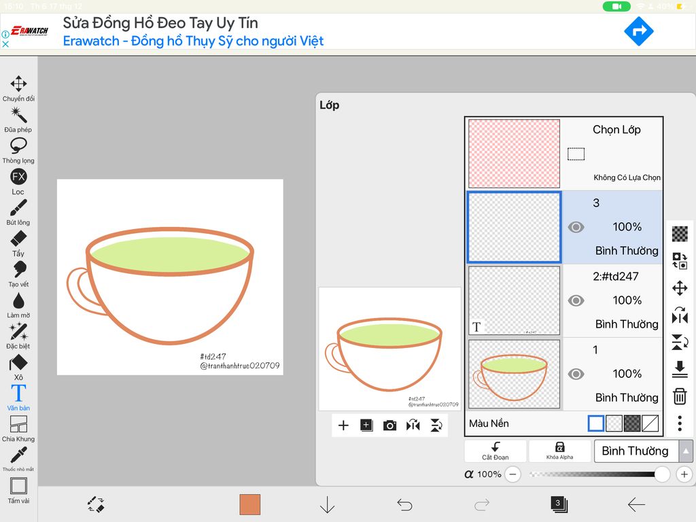This screenshot has height=522, width=696.
Task: Select the Đặc biệt special tool
Action: (18, 336)
